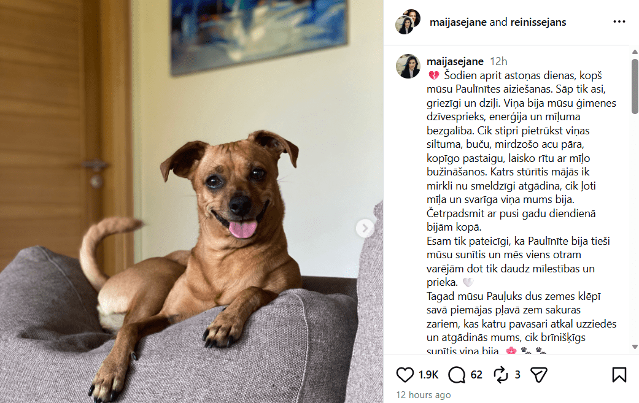
Task: Click the 62 comments count
Action: (x=476, y=375)
